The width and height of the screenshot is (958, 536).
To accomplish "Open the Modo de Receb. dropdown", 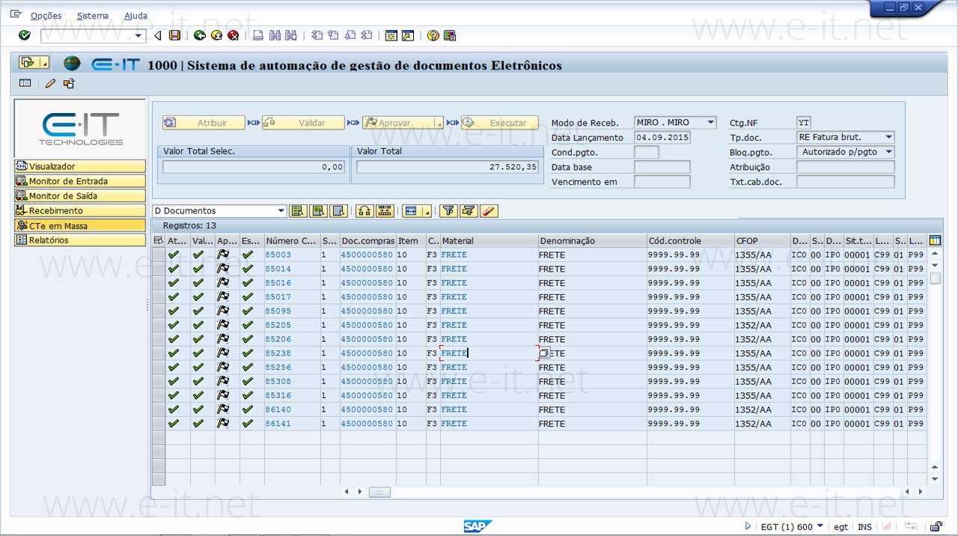I will (710, 122).
